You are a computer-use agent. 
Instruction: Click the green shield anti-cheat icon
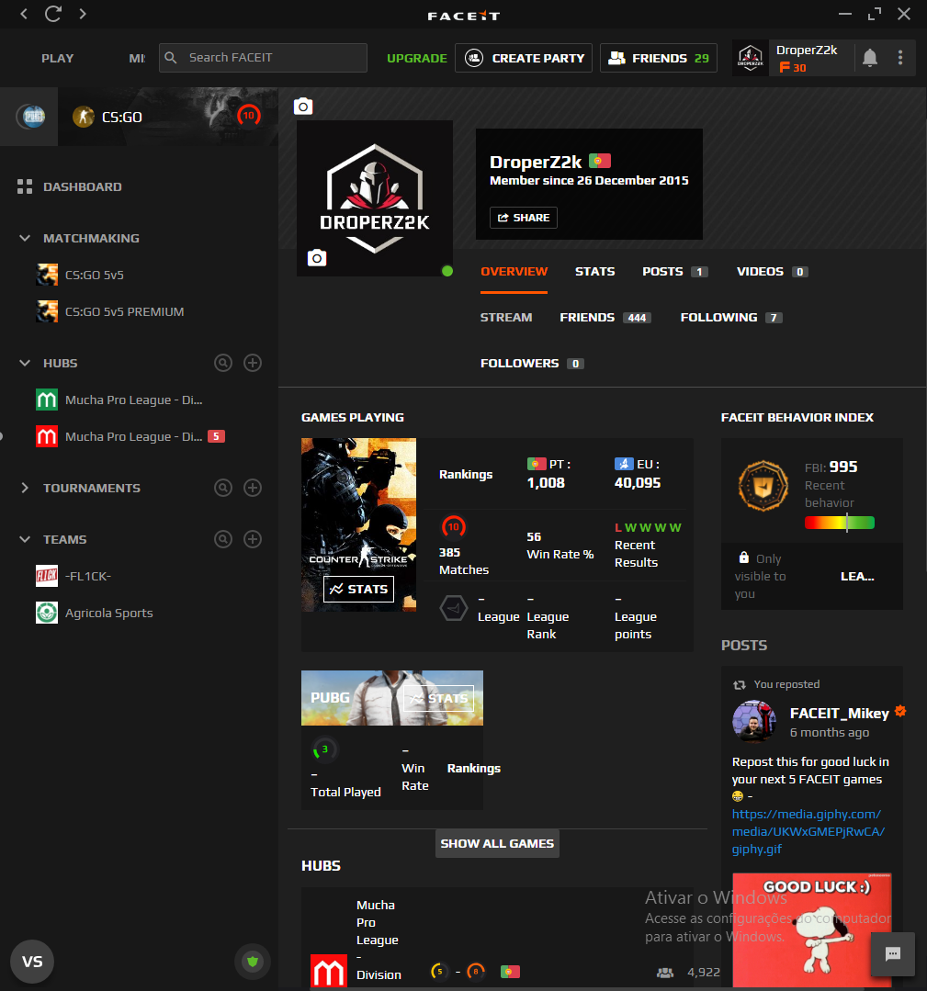pyautogui.click(x=253, y=962)
